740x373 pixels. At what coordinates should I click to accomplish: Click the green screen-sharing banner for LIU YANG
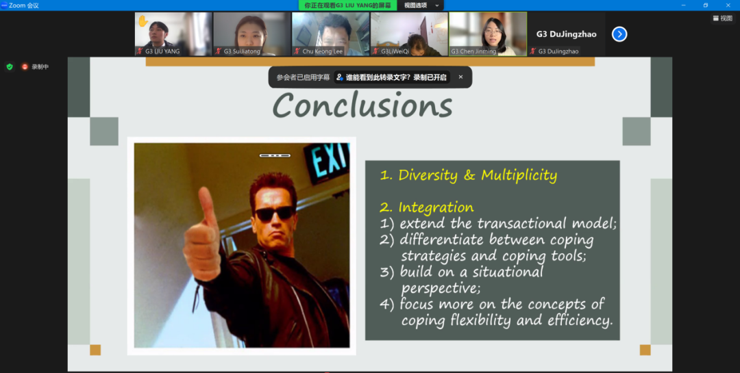(x=348, y=5)
